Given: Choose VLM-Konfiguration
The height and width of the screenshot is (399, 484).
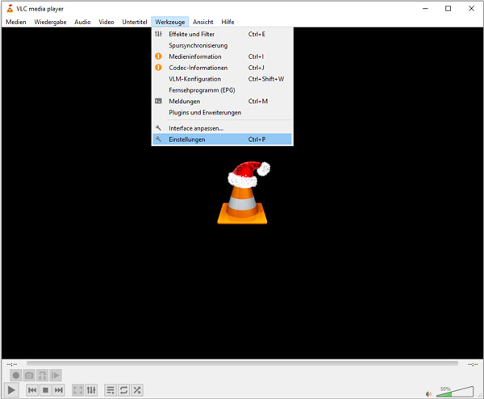Looking at the screenshot, I should click(x=223, y=79).
